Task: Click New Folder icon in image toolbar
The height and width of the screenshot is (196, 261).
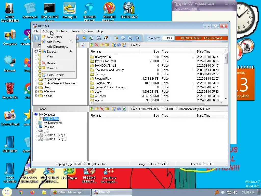Action: (x=101, y=45)
